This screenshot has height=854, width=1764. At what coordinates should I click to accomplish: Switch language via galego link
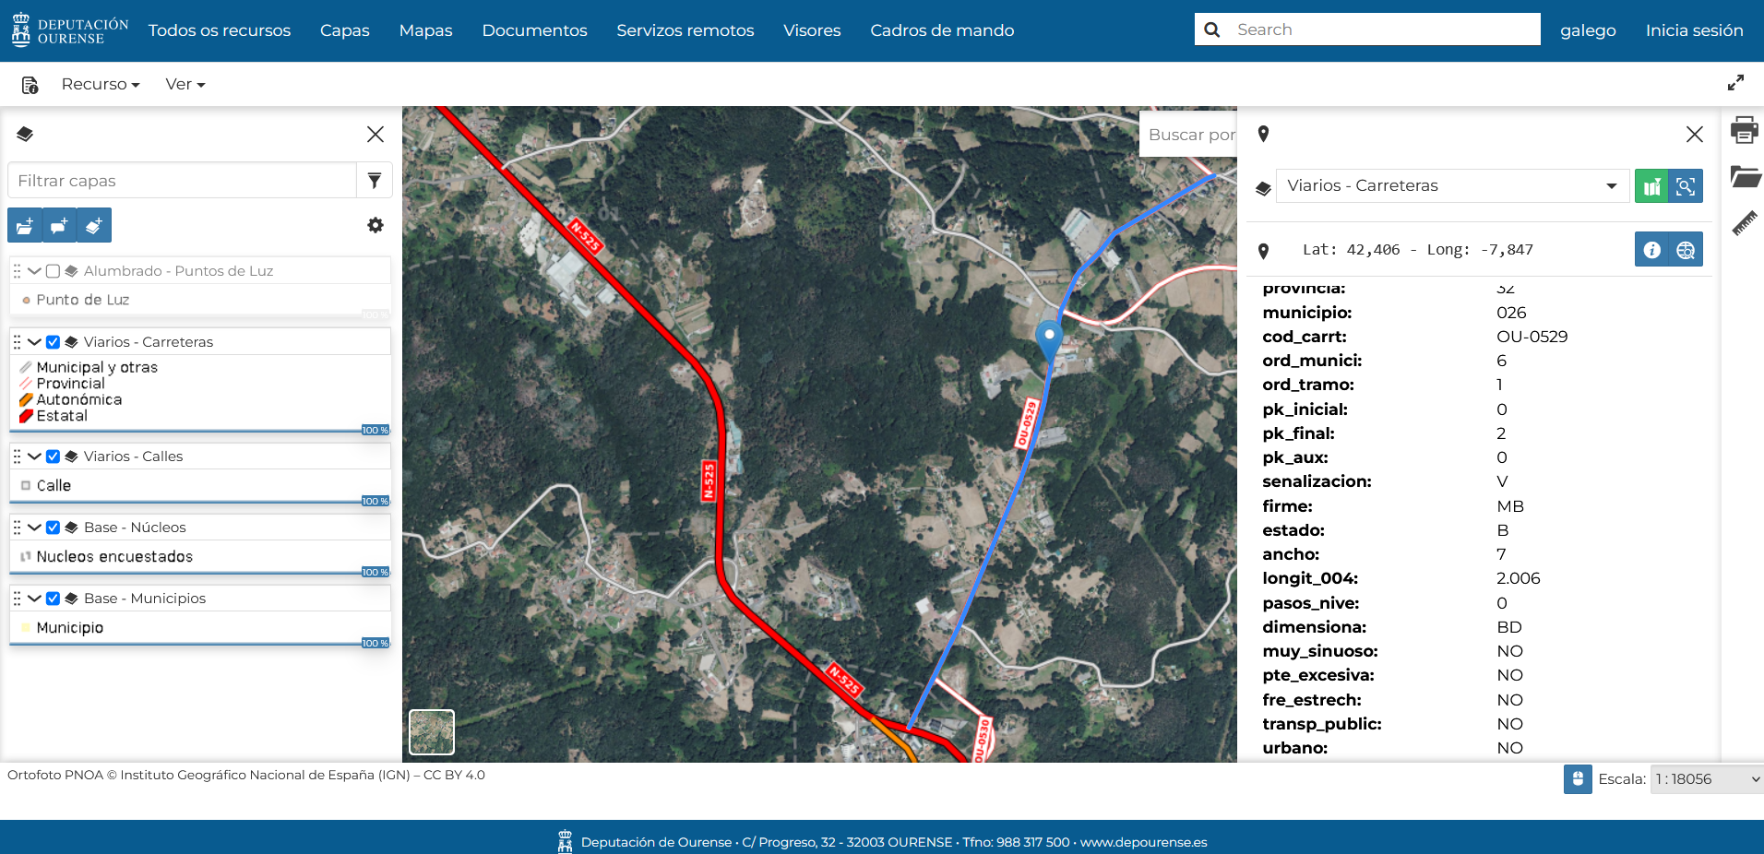click(x=1588, y=30)
